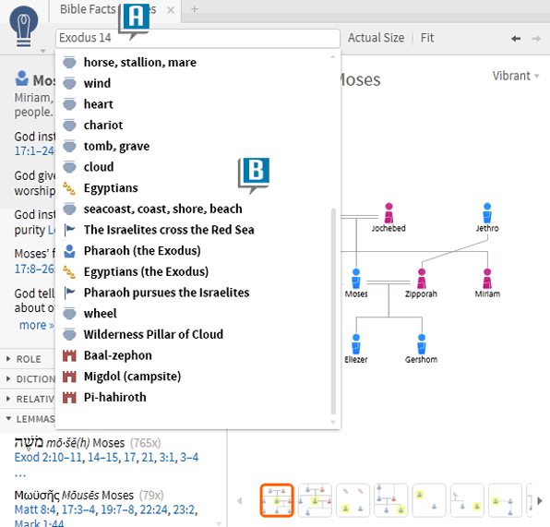This screenshot has width=550, height=527.
Task: Click the Gershom figure in family tree
Action: tap(422, 344)
